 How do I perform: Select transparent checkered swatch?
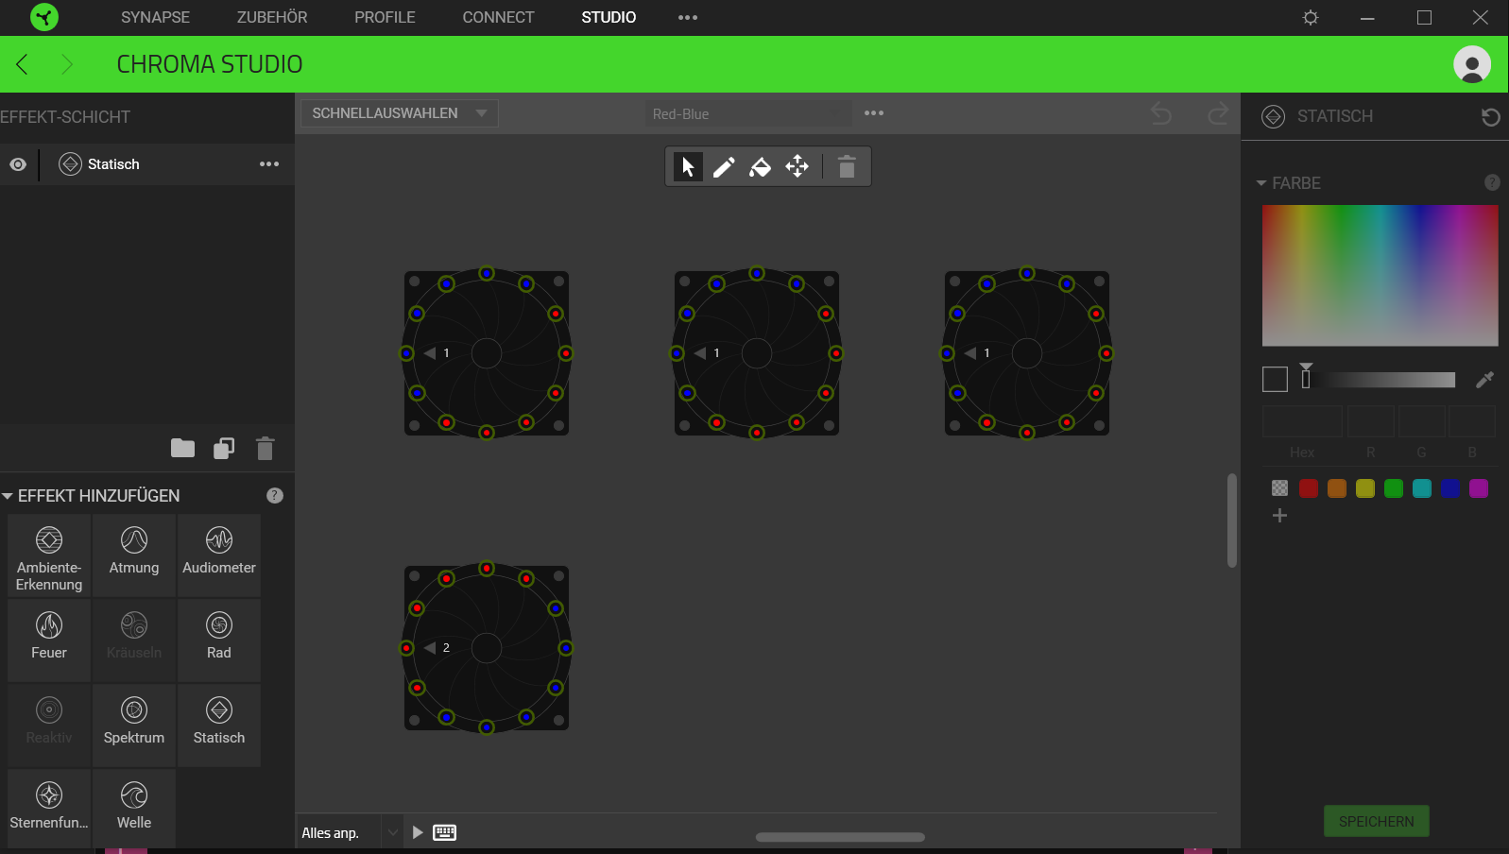coord(1279,488)
